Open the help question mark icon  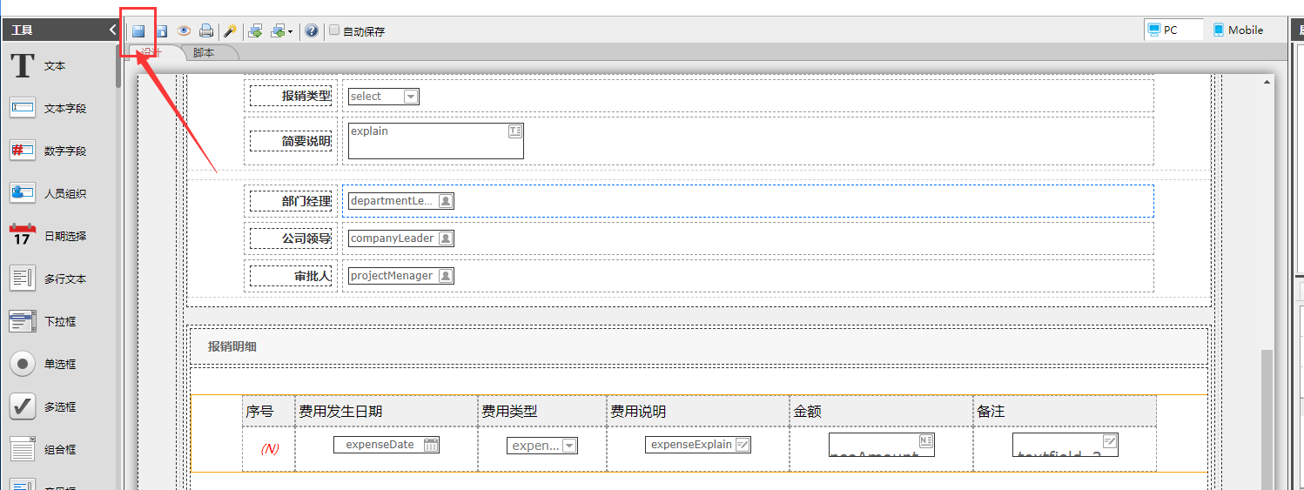[312, 31]
